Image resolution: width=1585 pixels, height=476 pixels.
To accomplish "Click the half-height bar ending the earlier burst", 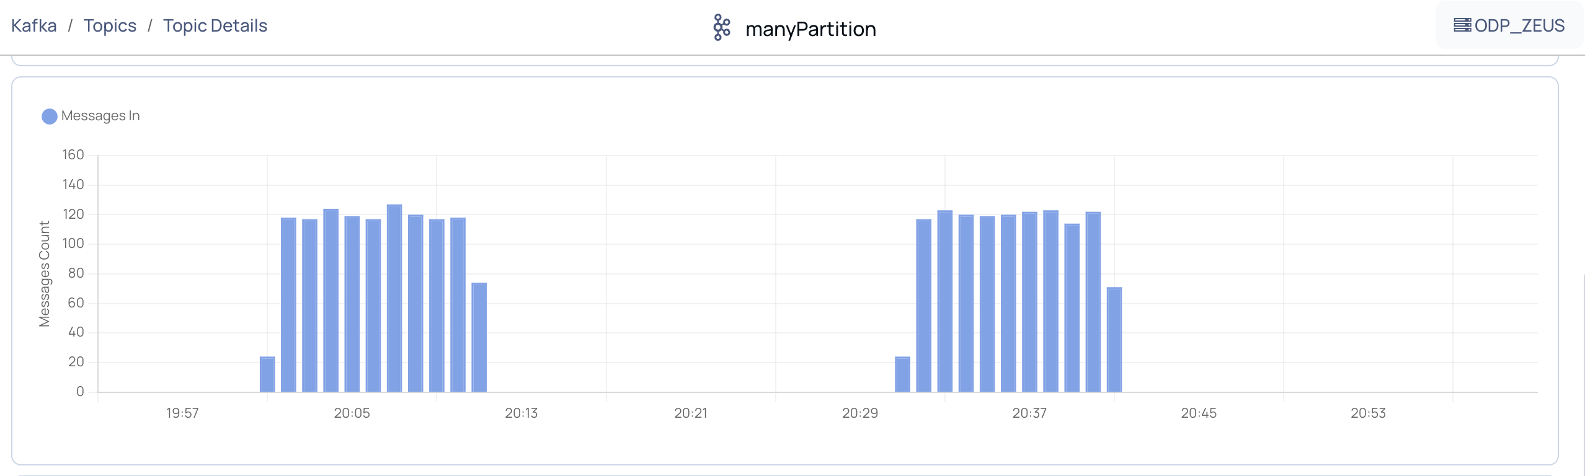I will point(479,337).
